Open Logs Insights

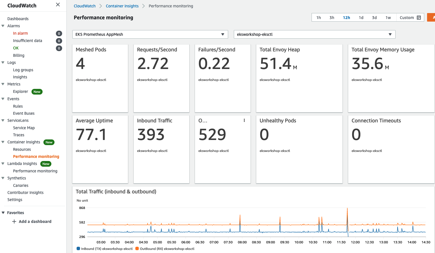20,77
